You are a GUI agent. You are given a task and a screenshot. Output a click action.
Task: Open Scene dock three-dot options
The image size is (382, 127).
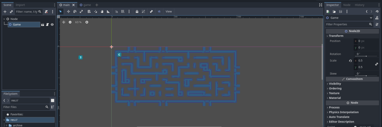[x=54, y=5]
